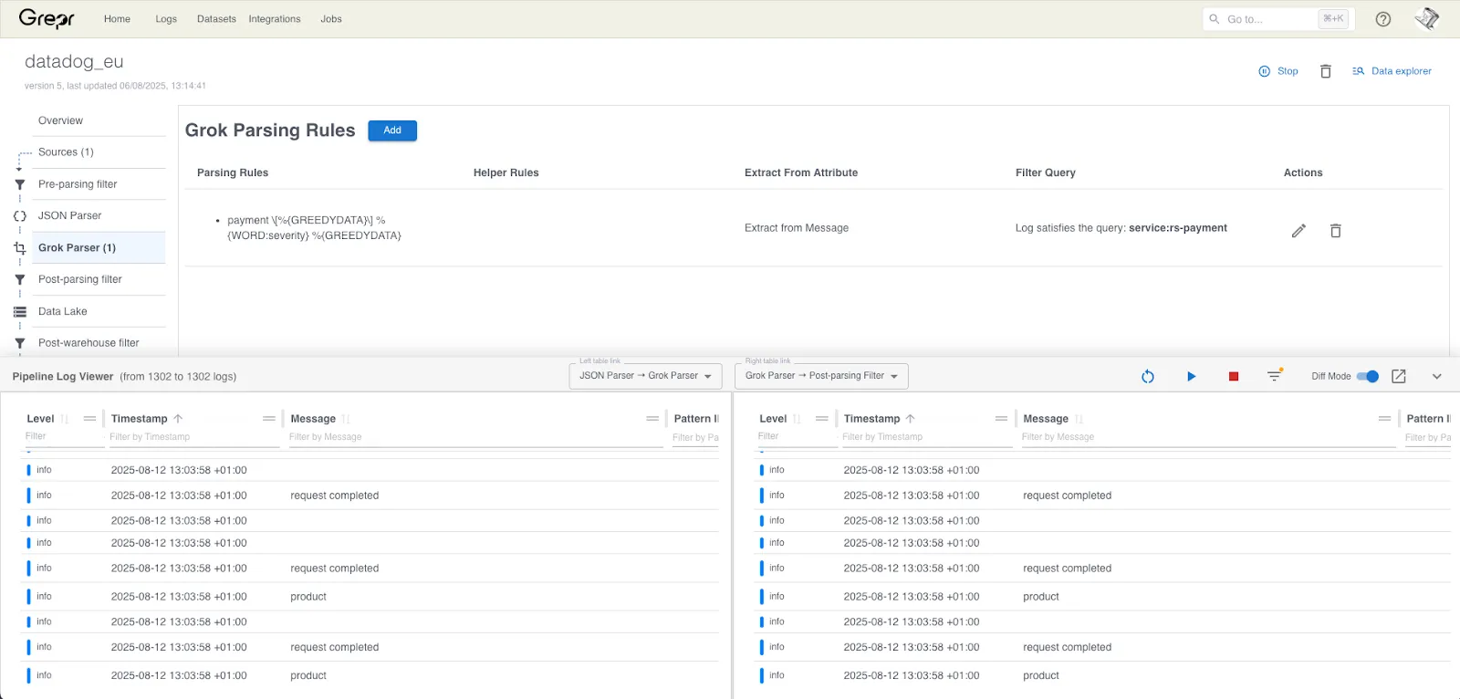1460x699 pixels.
Task: Select Post-parsing filter in sidebar
Action: (80, 279)
